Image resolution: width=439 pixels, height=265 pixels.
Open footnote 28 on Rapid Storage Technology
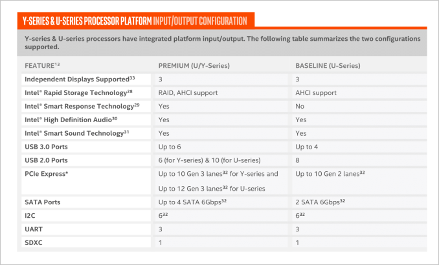(x=130, y=91)
